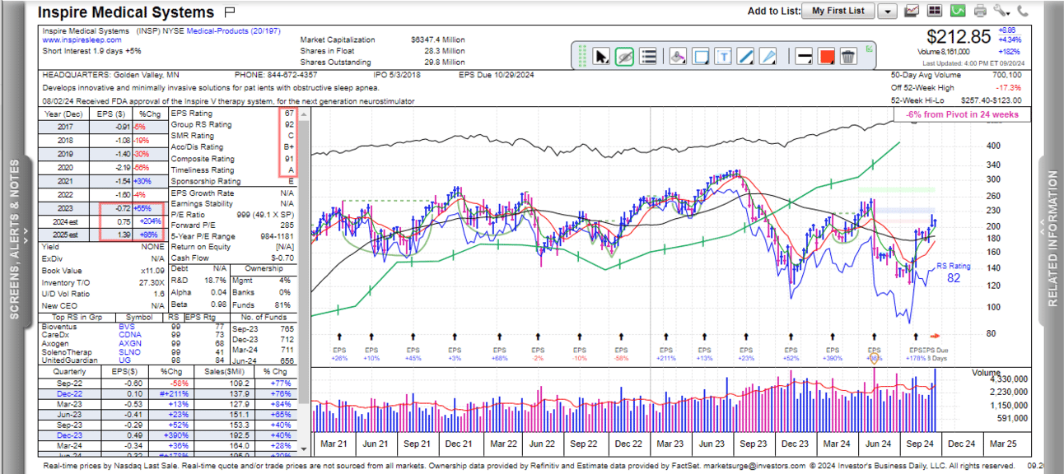Image resolution: width=1064 pixels, height=474 pixels.
Task: Toggle hide drawings eye icon
Action: (624, 56)
